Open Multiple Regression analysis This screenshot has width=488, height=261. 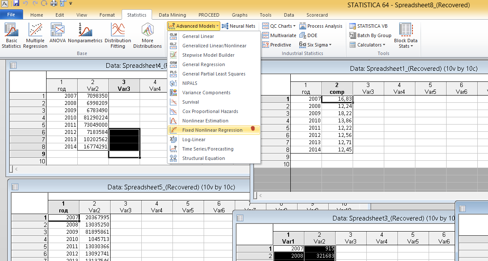(x=35, y=35)
